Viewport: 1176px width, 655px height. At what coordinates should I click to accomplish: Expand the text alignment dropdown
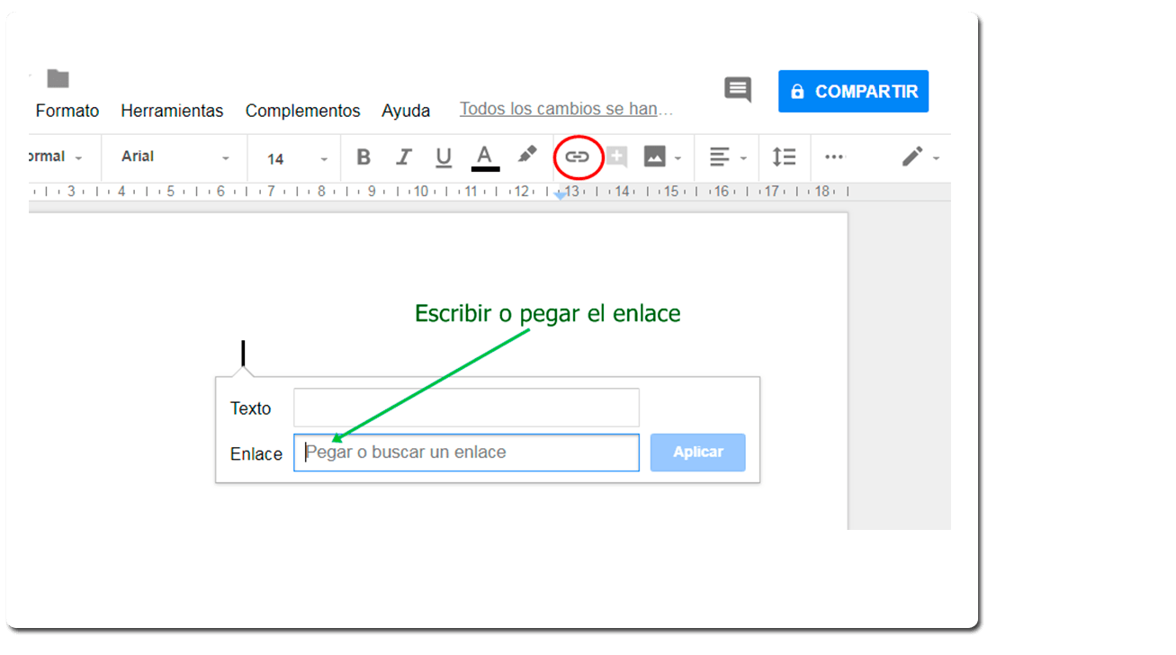coord(728,157)
